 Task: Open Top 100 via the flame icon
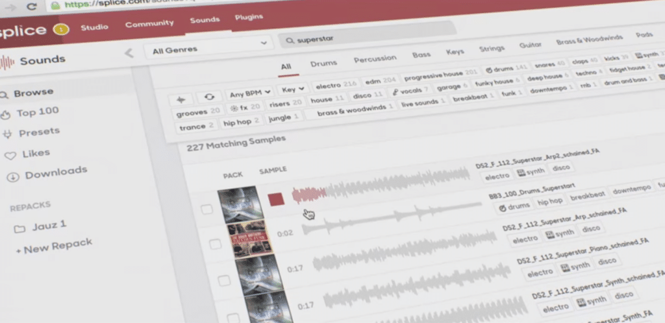pos(6,114)
